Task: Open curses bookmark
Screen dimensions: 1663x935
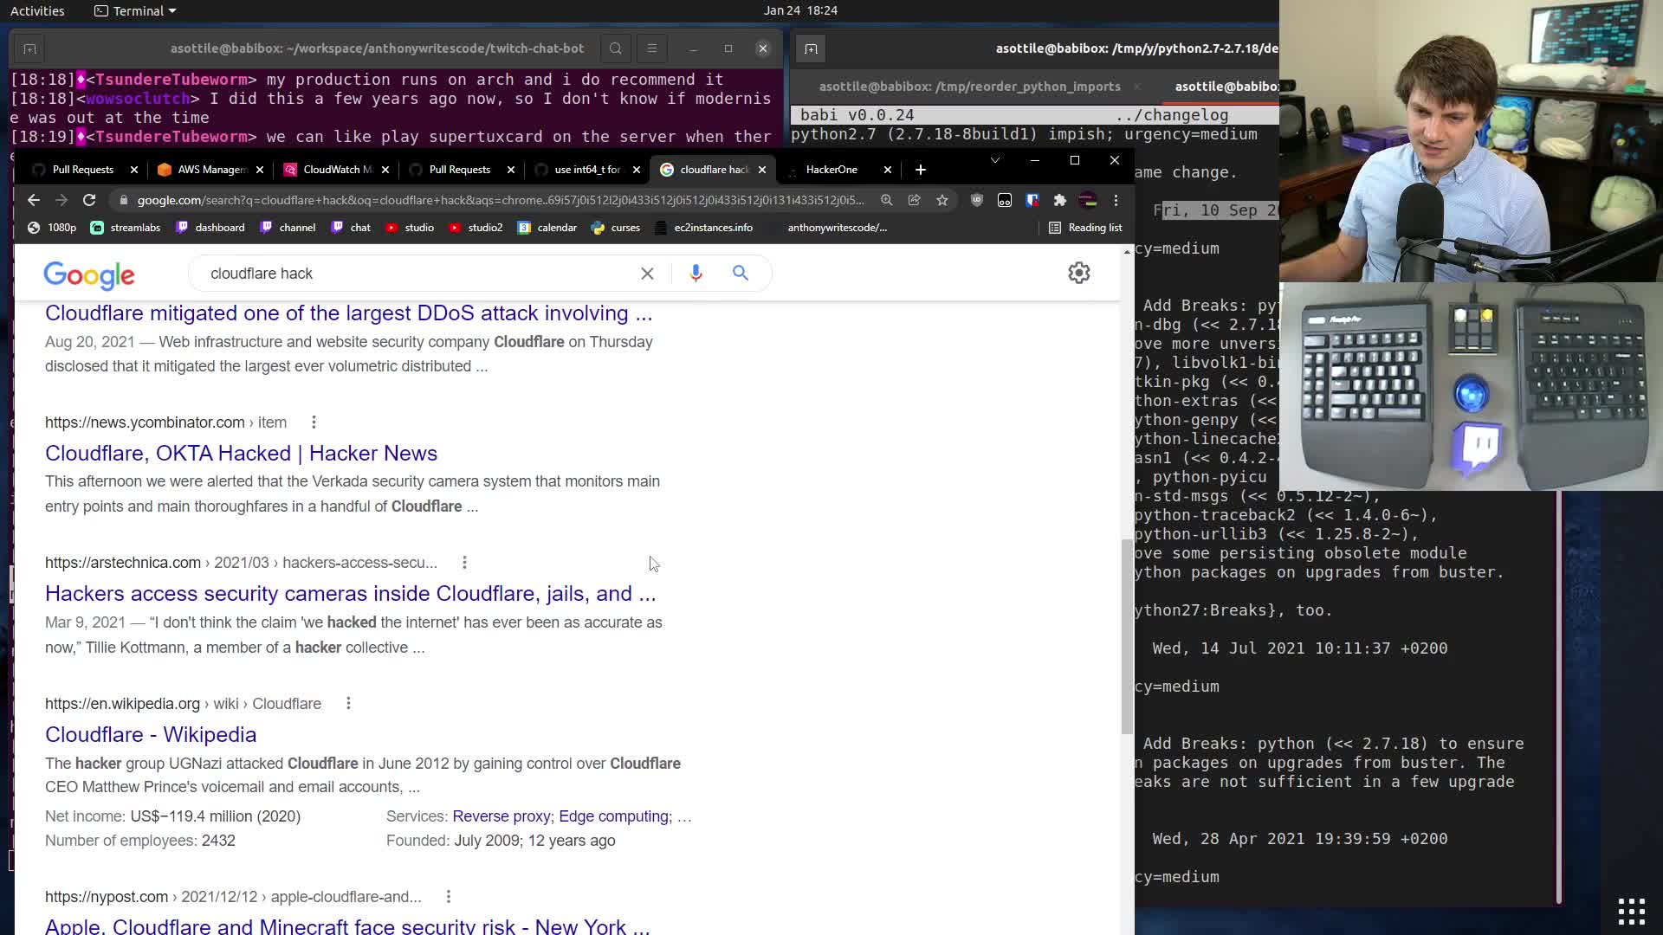Action: point(616,228)
